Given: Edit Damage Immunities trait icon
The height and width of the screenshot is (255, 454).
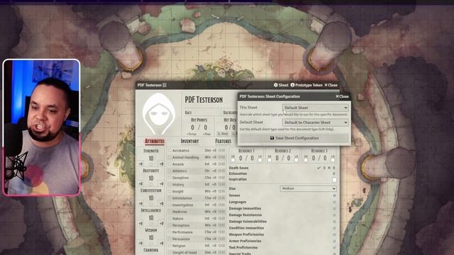Looking at the screenshot, I should (334, 208).
